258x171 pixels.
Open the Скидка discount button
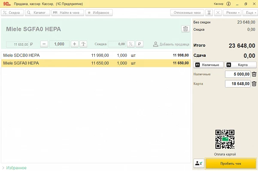12,13
